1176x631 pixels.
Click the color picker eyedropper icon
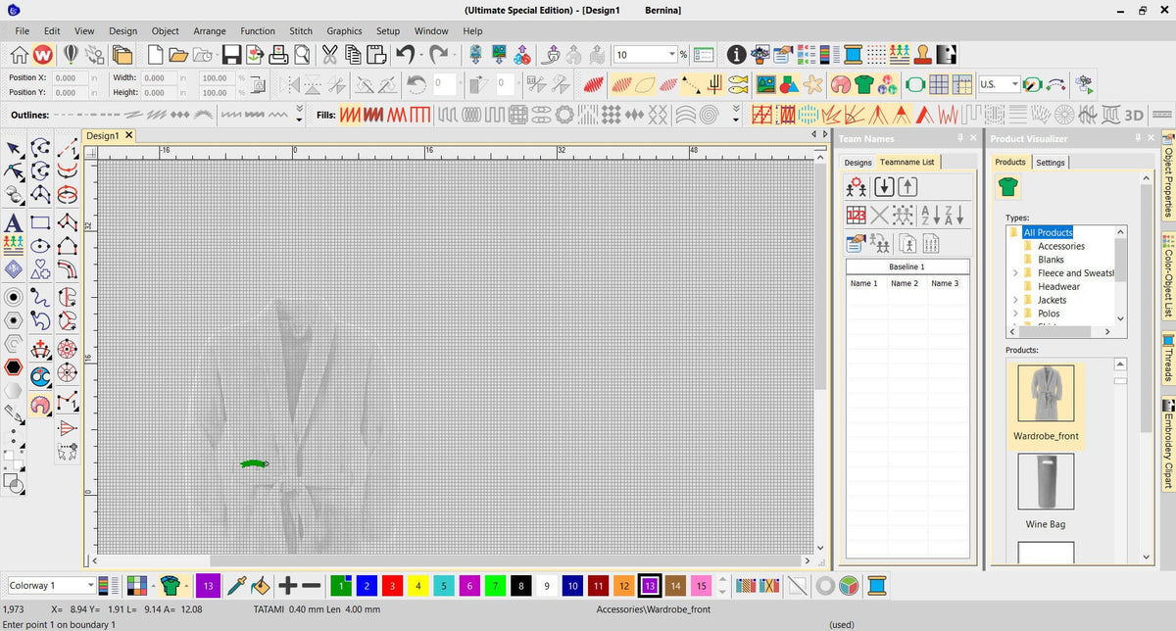pos(236,586)
